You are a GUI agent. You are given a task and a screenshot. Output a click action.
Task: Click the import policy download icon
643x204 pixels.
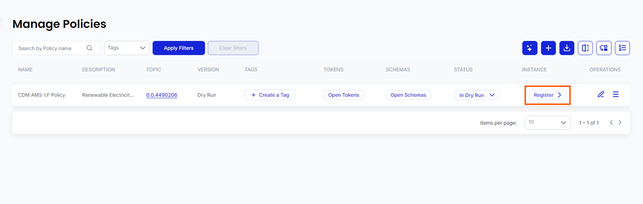[567, 48]
